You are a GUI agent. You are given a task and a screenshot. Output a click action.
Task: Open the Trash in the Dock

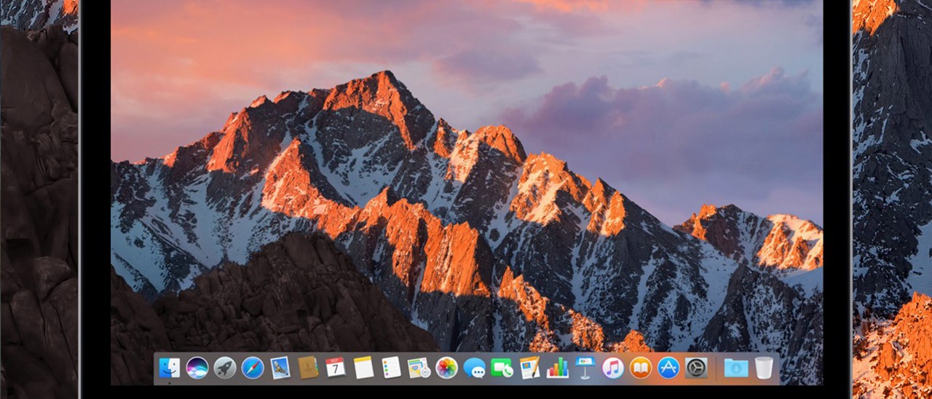(x=764, y=368)
